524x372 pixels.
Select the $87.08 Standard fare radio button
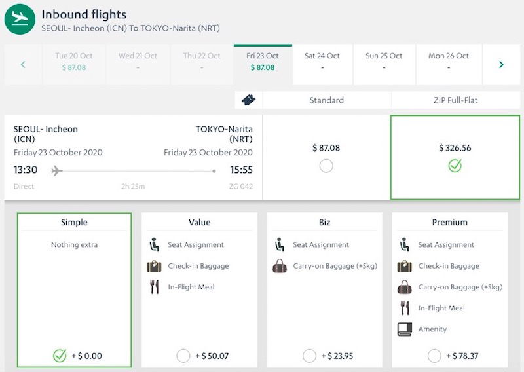pos(326,166)
